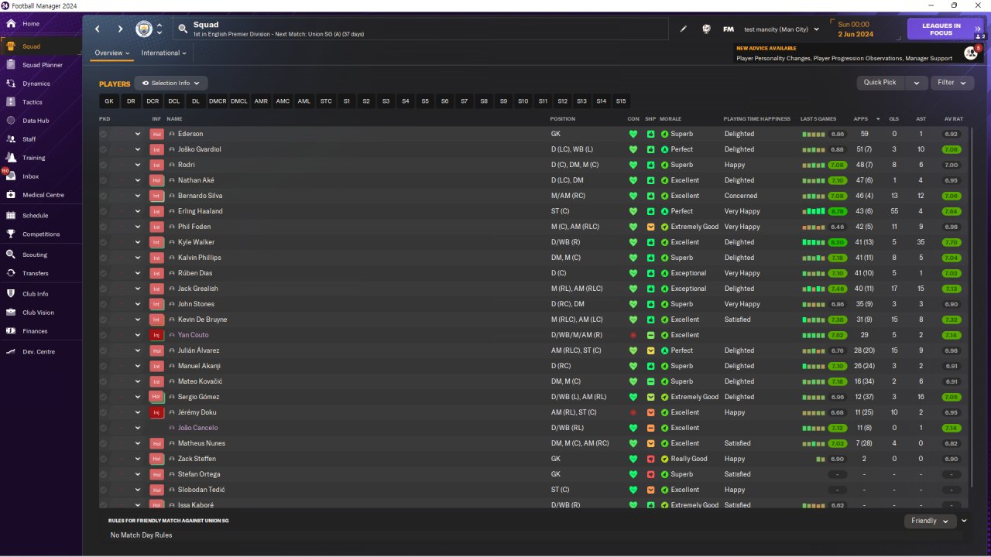Expand the row chevron for Phil Foden
This screenshot has width=991, height=557.
click(x=138, y=227)
